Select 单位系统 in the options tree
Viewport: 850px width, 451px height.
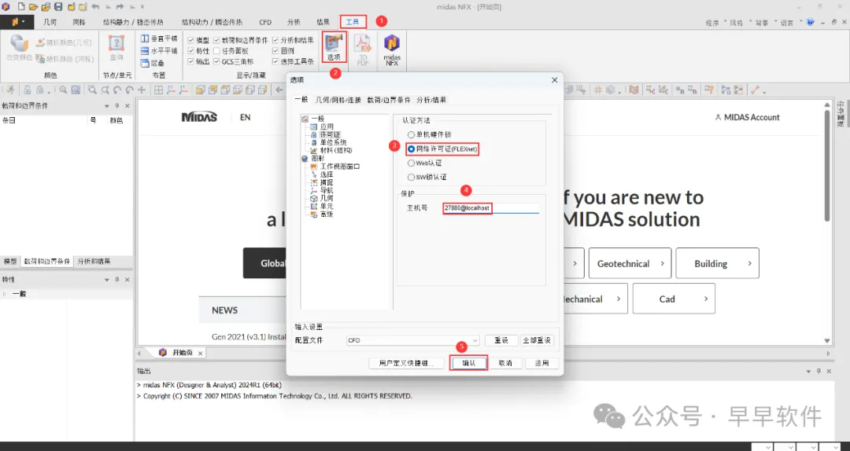coord(333,142)
